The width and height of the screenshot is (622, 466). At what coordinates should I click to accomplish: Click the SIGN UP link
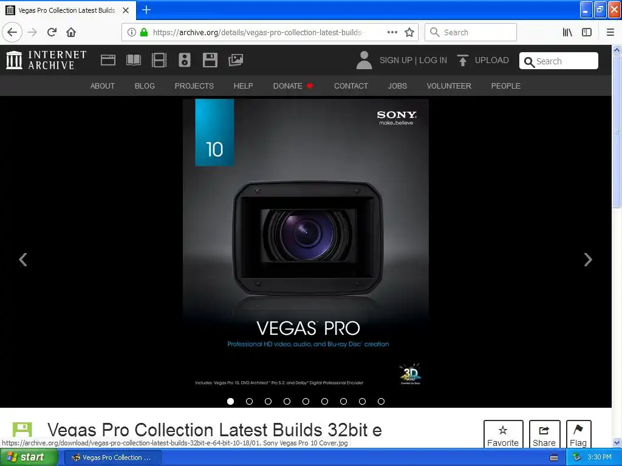point(396,60)
